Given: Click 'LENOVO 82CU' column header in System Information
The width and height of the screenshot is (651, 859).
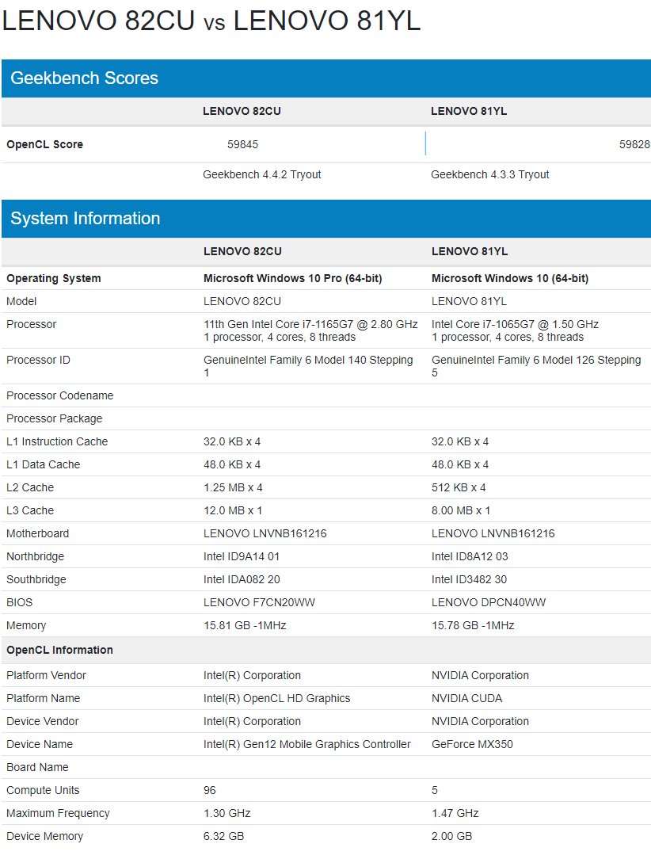Looking at the screenshot, I should tap(242, 251).
